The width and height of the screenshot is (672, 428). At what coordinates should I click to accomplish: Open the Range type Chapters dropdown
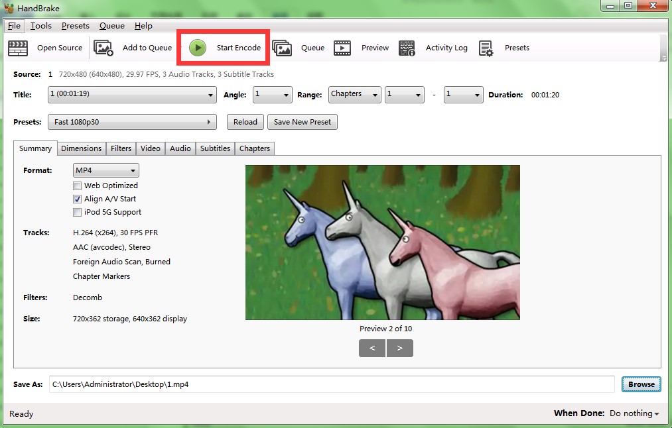[355, 95]
